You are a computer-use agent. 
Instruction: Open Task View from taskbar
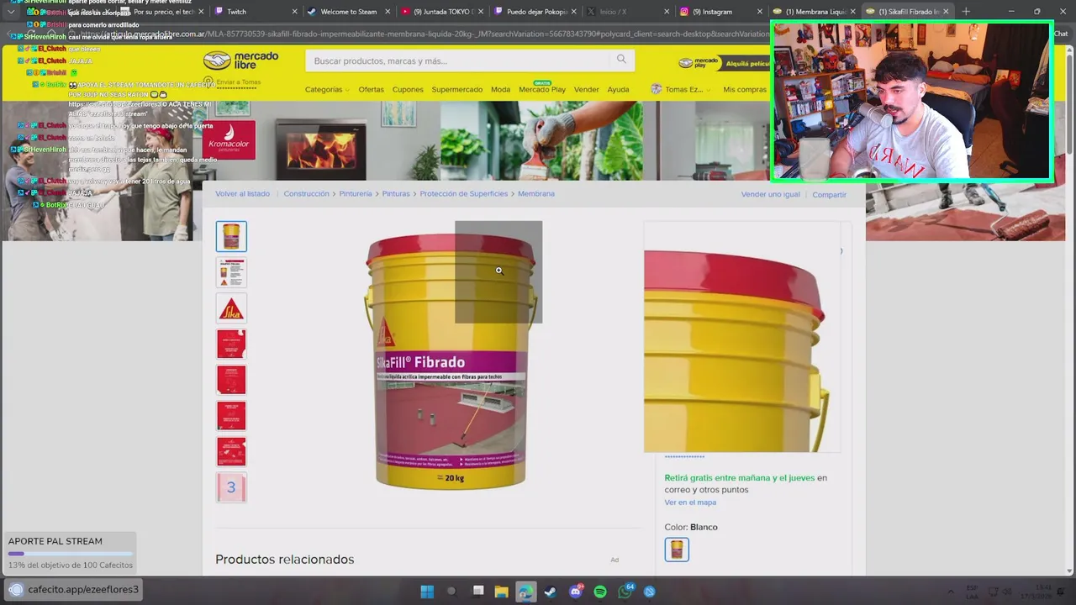pyautogui.click(x=477, y=592)
